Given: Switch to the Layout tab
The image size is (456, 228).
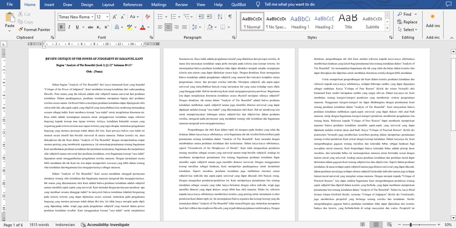Looking at the screenshot, I should point(108,4).
